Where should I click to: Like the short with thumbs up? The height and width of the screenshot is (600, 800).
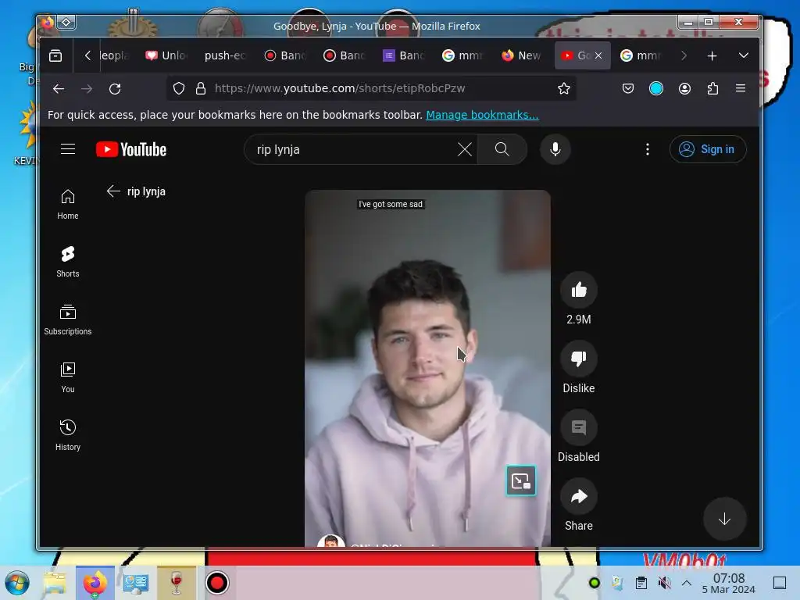coord(579,291)
